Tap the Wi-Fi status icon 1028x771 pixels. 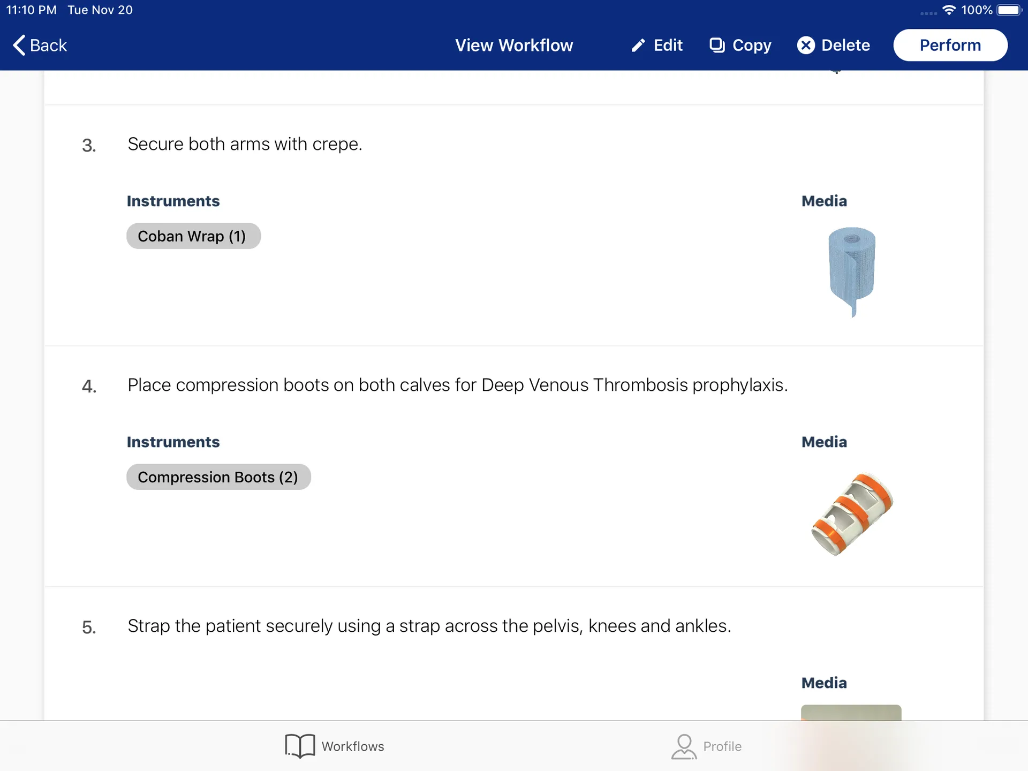pyautogui.click(x=949, y=10)
